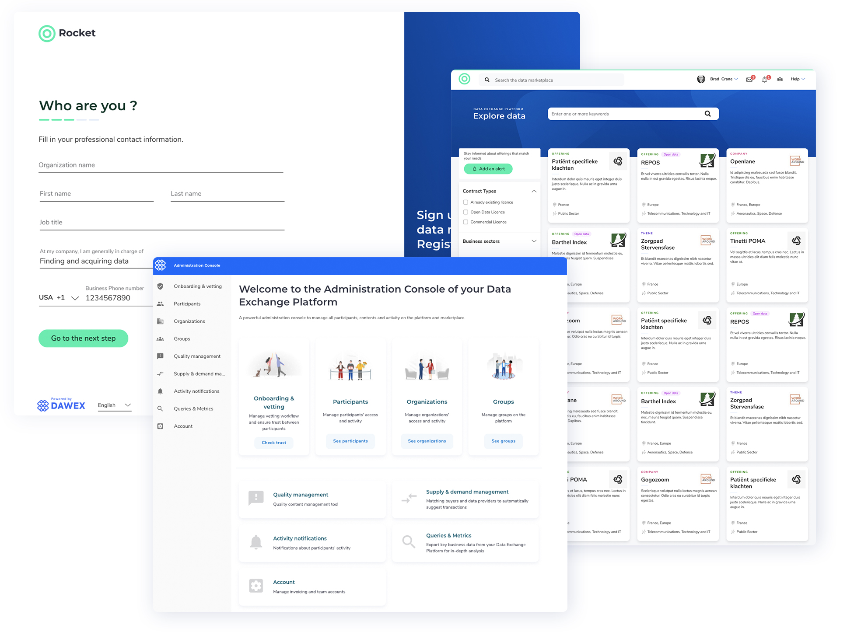The image size is (847, 642).
Task: Click the Go to the next step button
Action: click(83, 338)
